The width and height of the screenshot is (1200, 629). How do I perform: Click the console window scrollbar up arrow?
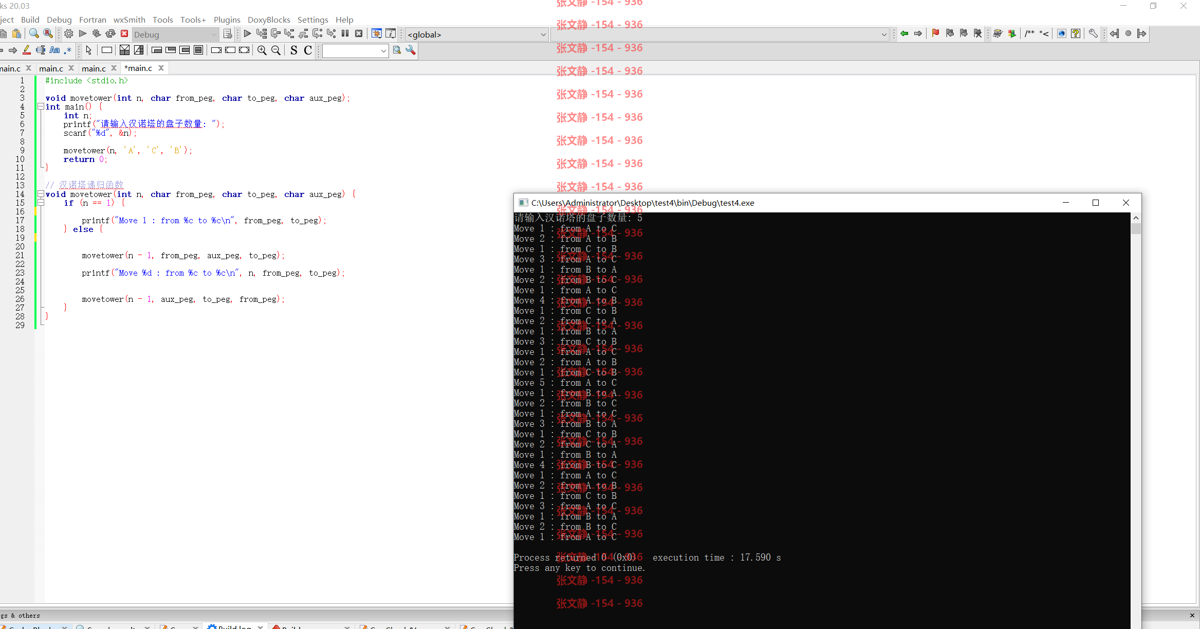click(1136, 218)
